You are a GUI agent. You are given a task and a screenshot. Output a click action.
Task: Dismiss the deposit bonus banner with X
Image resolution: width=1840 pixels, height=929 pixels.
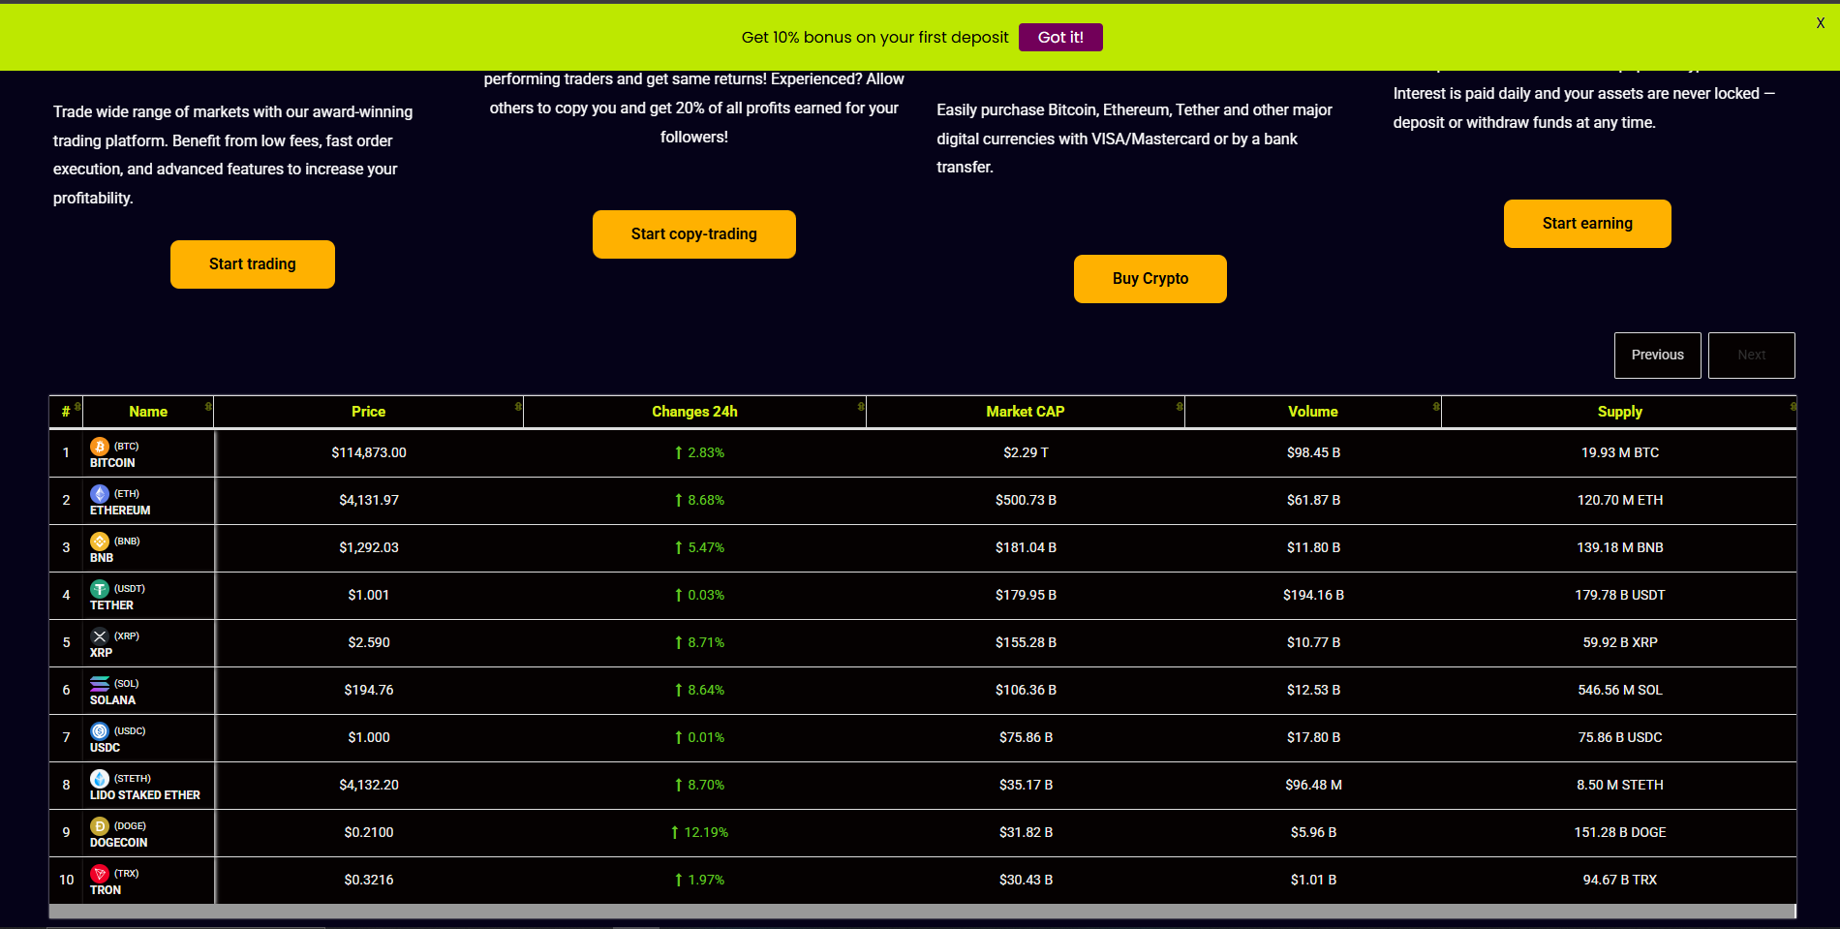(x=1820, y=23)
